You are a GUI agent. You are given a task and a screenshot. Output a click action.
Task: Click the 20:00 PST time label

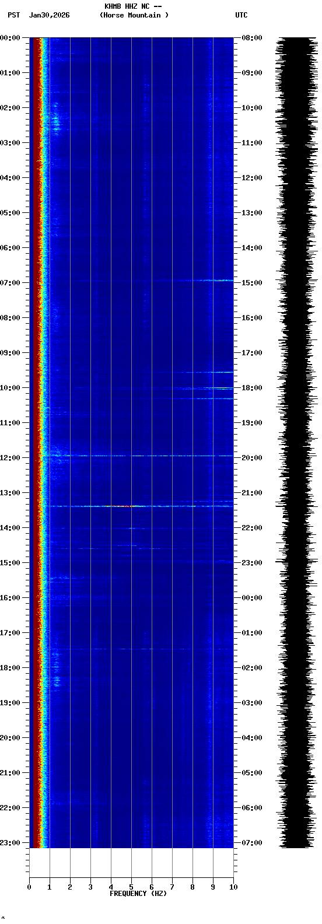coord(10,738)
